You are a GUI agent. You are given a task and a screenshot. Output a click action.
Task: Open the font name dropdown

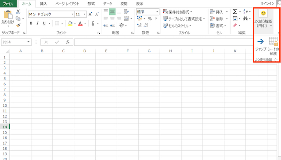pos(72,14)
